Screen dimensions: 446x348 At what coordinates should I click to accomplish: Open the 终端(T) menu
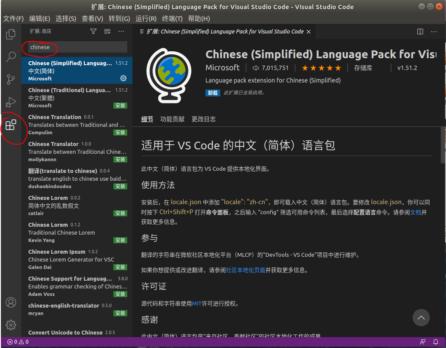[172, 19]
